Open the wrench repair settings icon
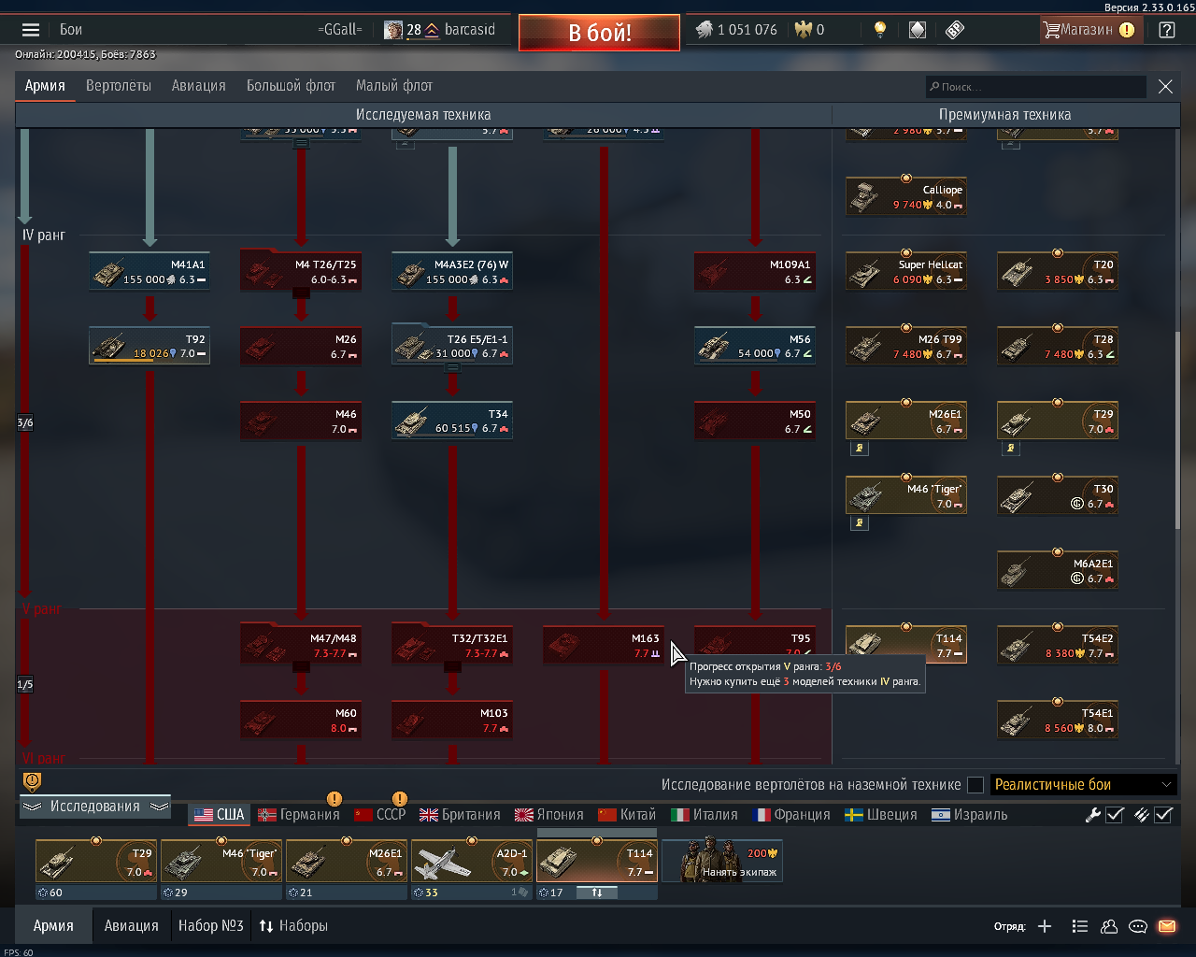 (1092, 814)
